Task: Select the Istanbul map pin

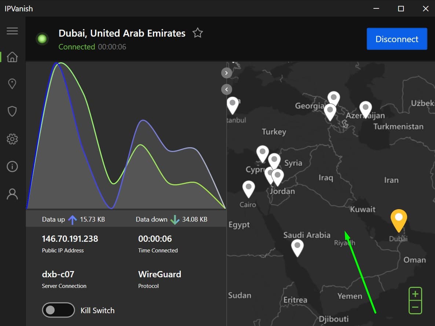Action: pyautogui.click(x=233, y=105)
